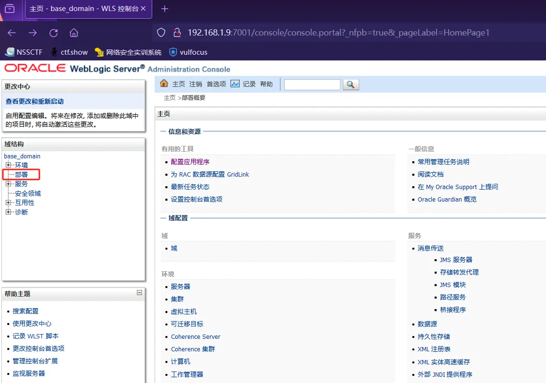Open the tab list icon in title bar
This screenshot has width=546, height=383.
coord(10,8)
